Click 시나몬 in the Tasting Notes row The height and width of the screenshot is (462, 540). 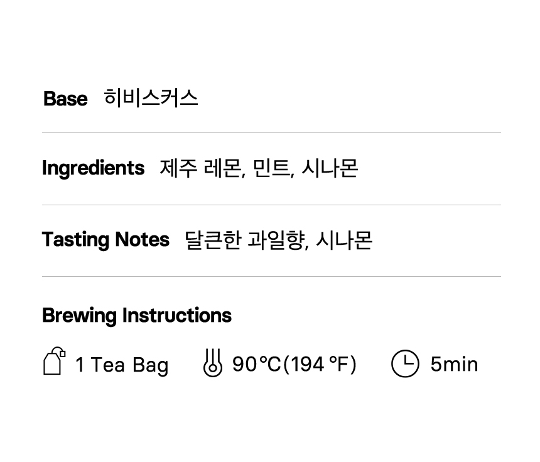coord(344,240)
